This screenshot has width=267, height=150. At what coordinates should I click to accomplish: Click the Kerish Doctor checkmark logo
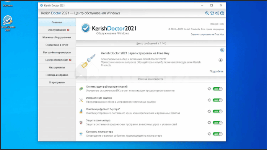tap(85, 28)
